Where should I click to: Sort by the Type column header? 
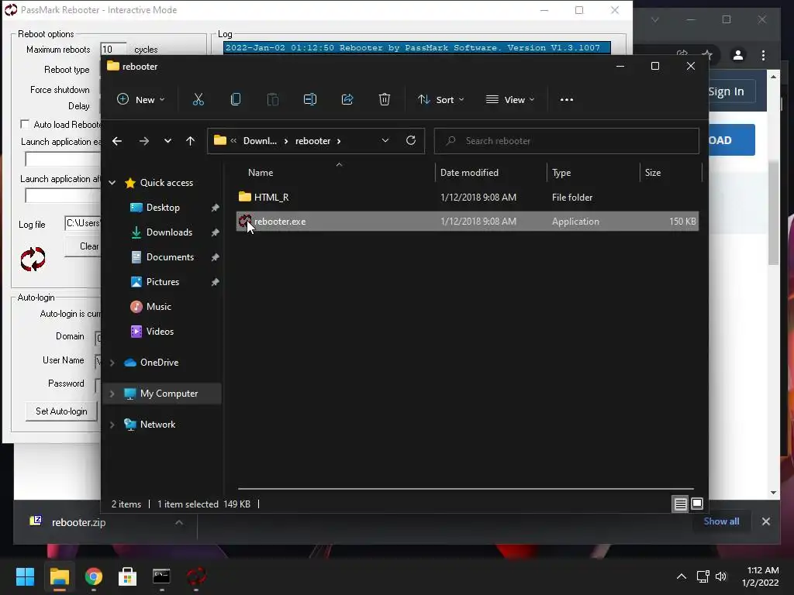pyautogui.click(x=561, y=173)
